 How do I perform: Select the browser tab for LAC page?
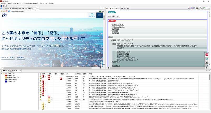click(19, 8)
